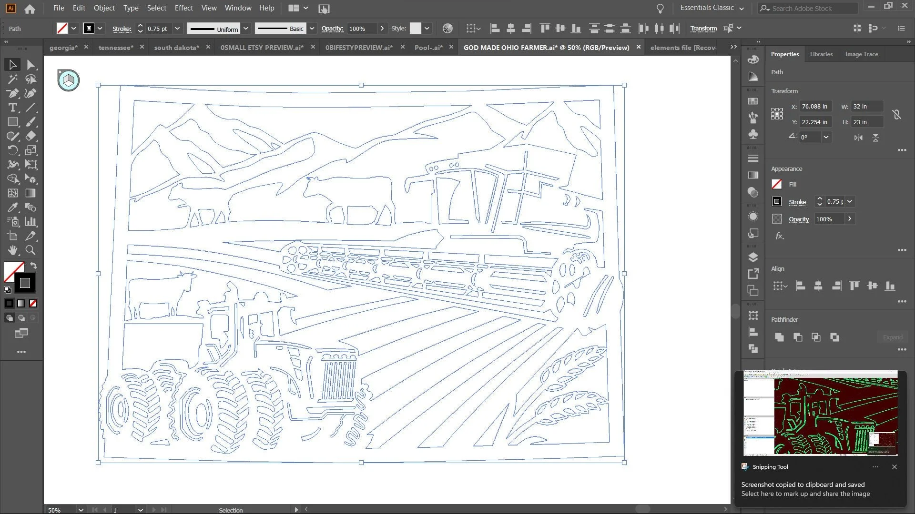Swap fill and stroke colors

coord(33,265)
